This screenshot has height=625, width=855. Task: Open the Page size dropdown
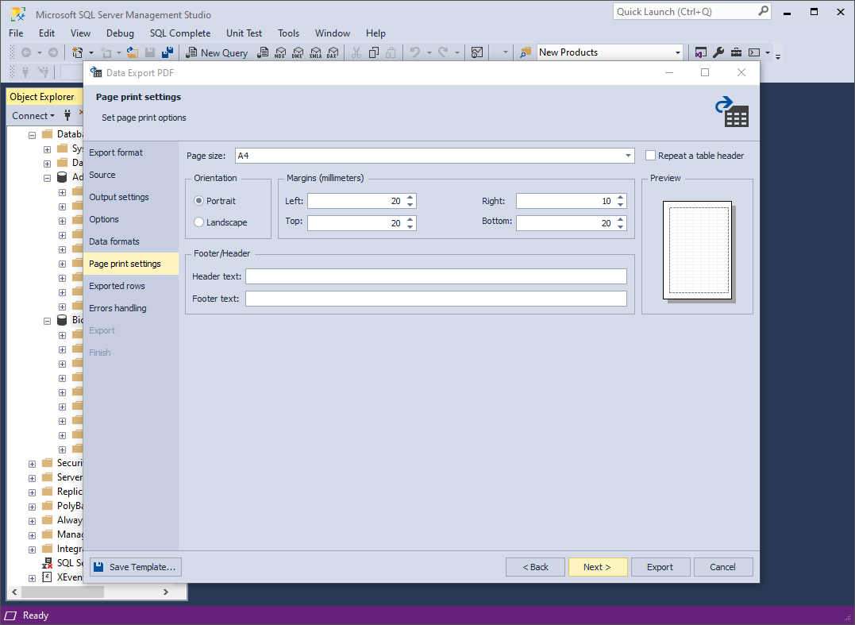pyautogui.click(x=628, y=156)
